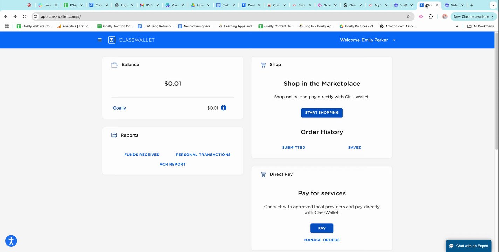Click the START SHOPPING button
The height and width of the screenshot is (252, 499).
pos(321,113)
